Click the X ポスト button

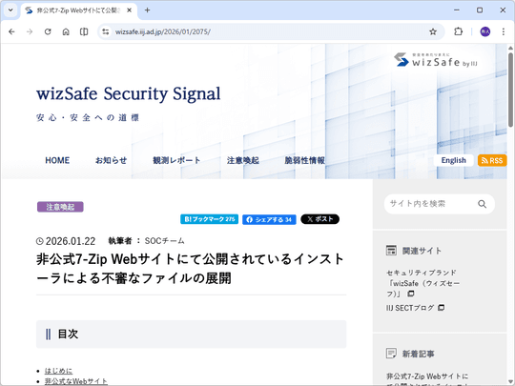tap(319, 219)
